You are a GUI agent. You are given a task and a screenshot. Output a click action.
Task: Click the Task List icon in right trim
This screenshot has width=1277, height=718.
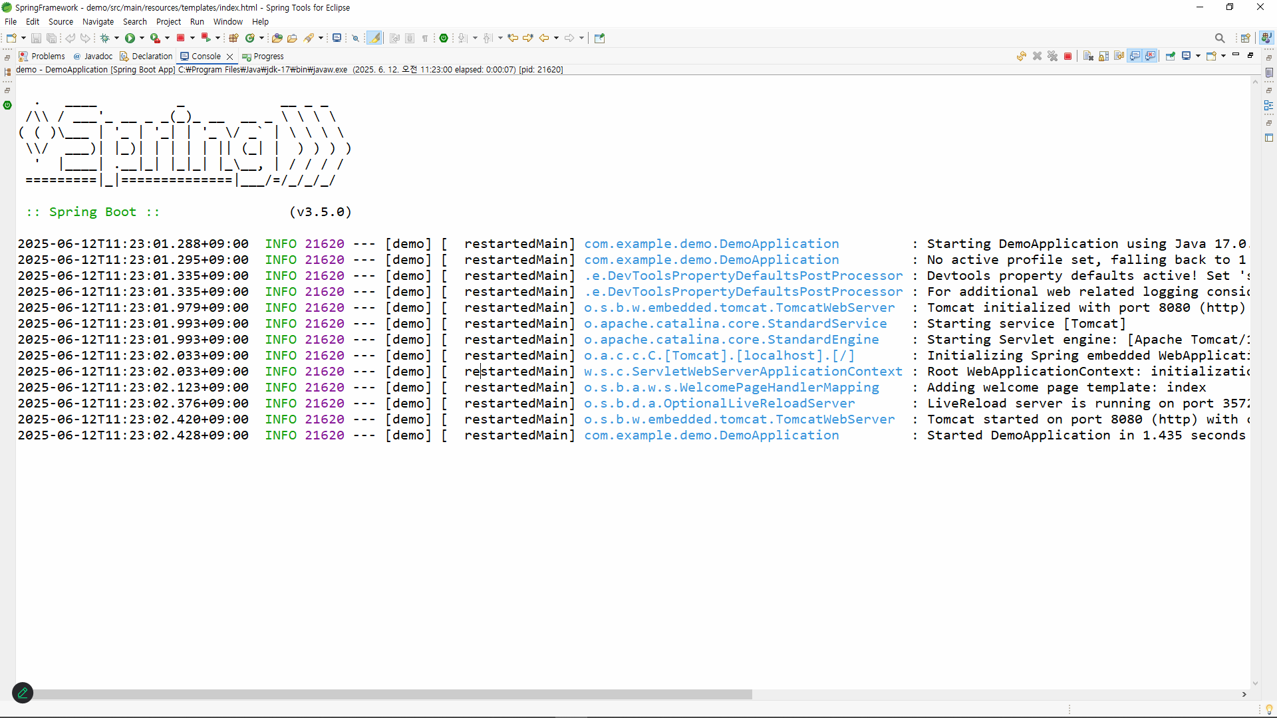click(x=1269, y=72)
